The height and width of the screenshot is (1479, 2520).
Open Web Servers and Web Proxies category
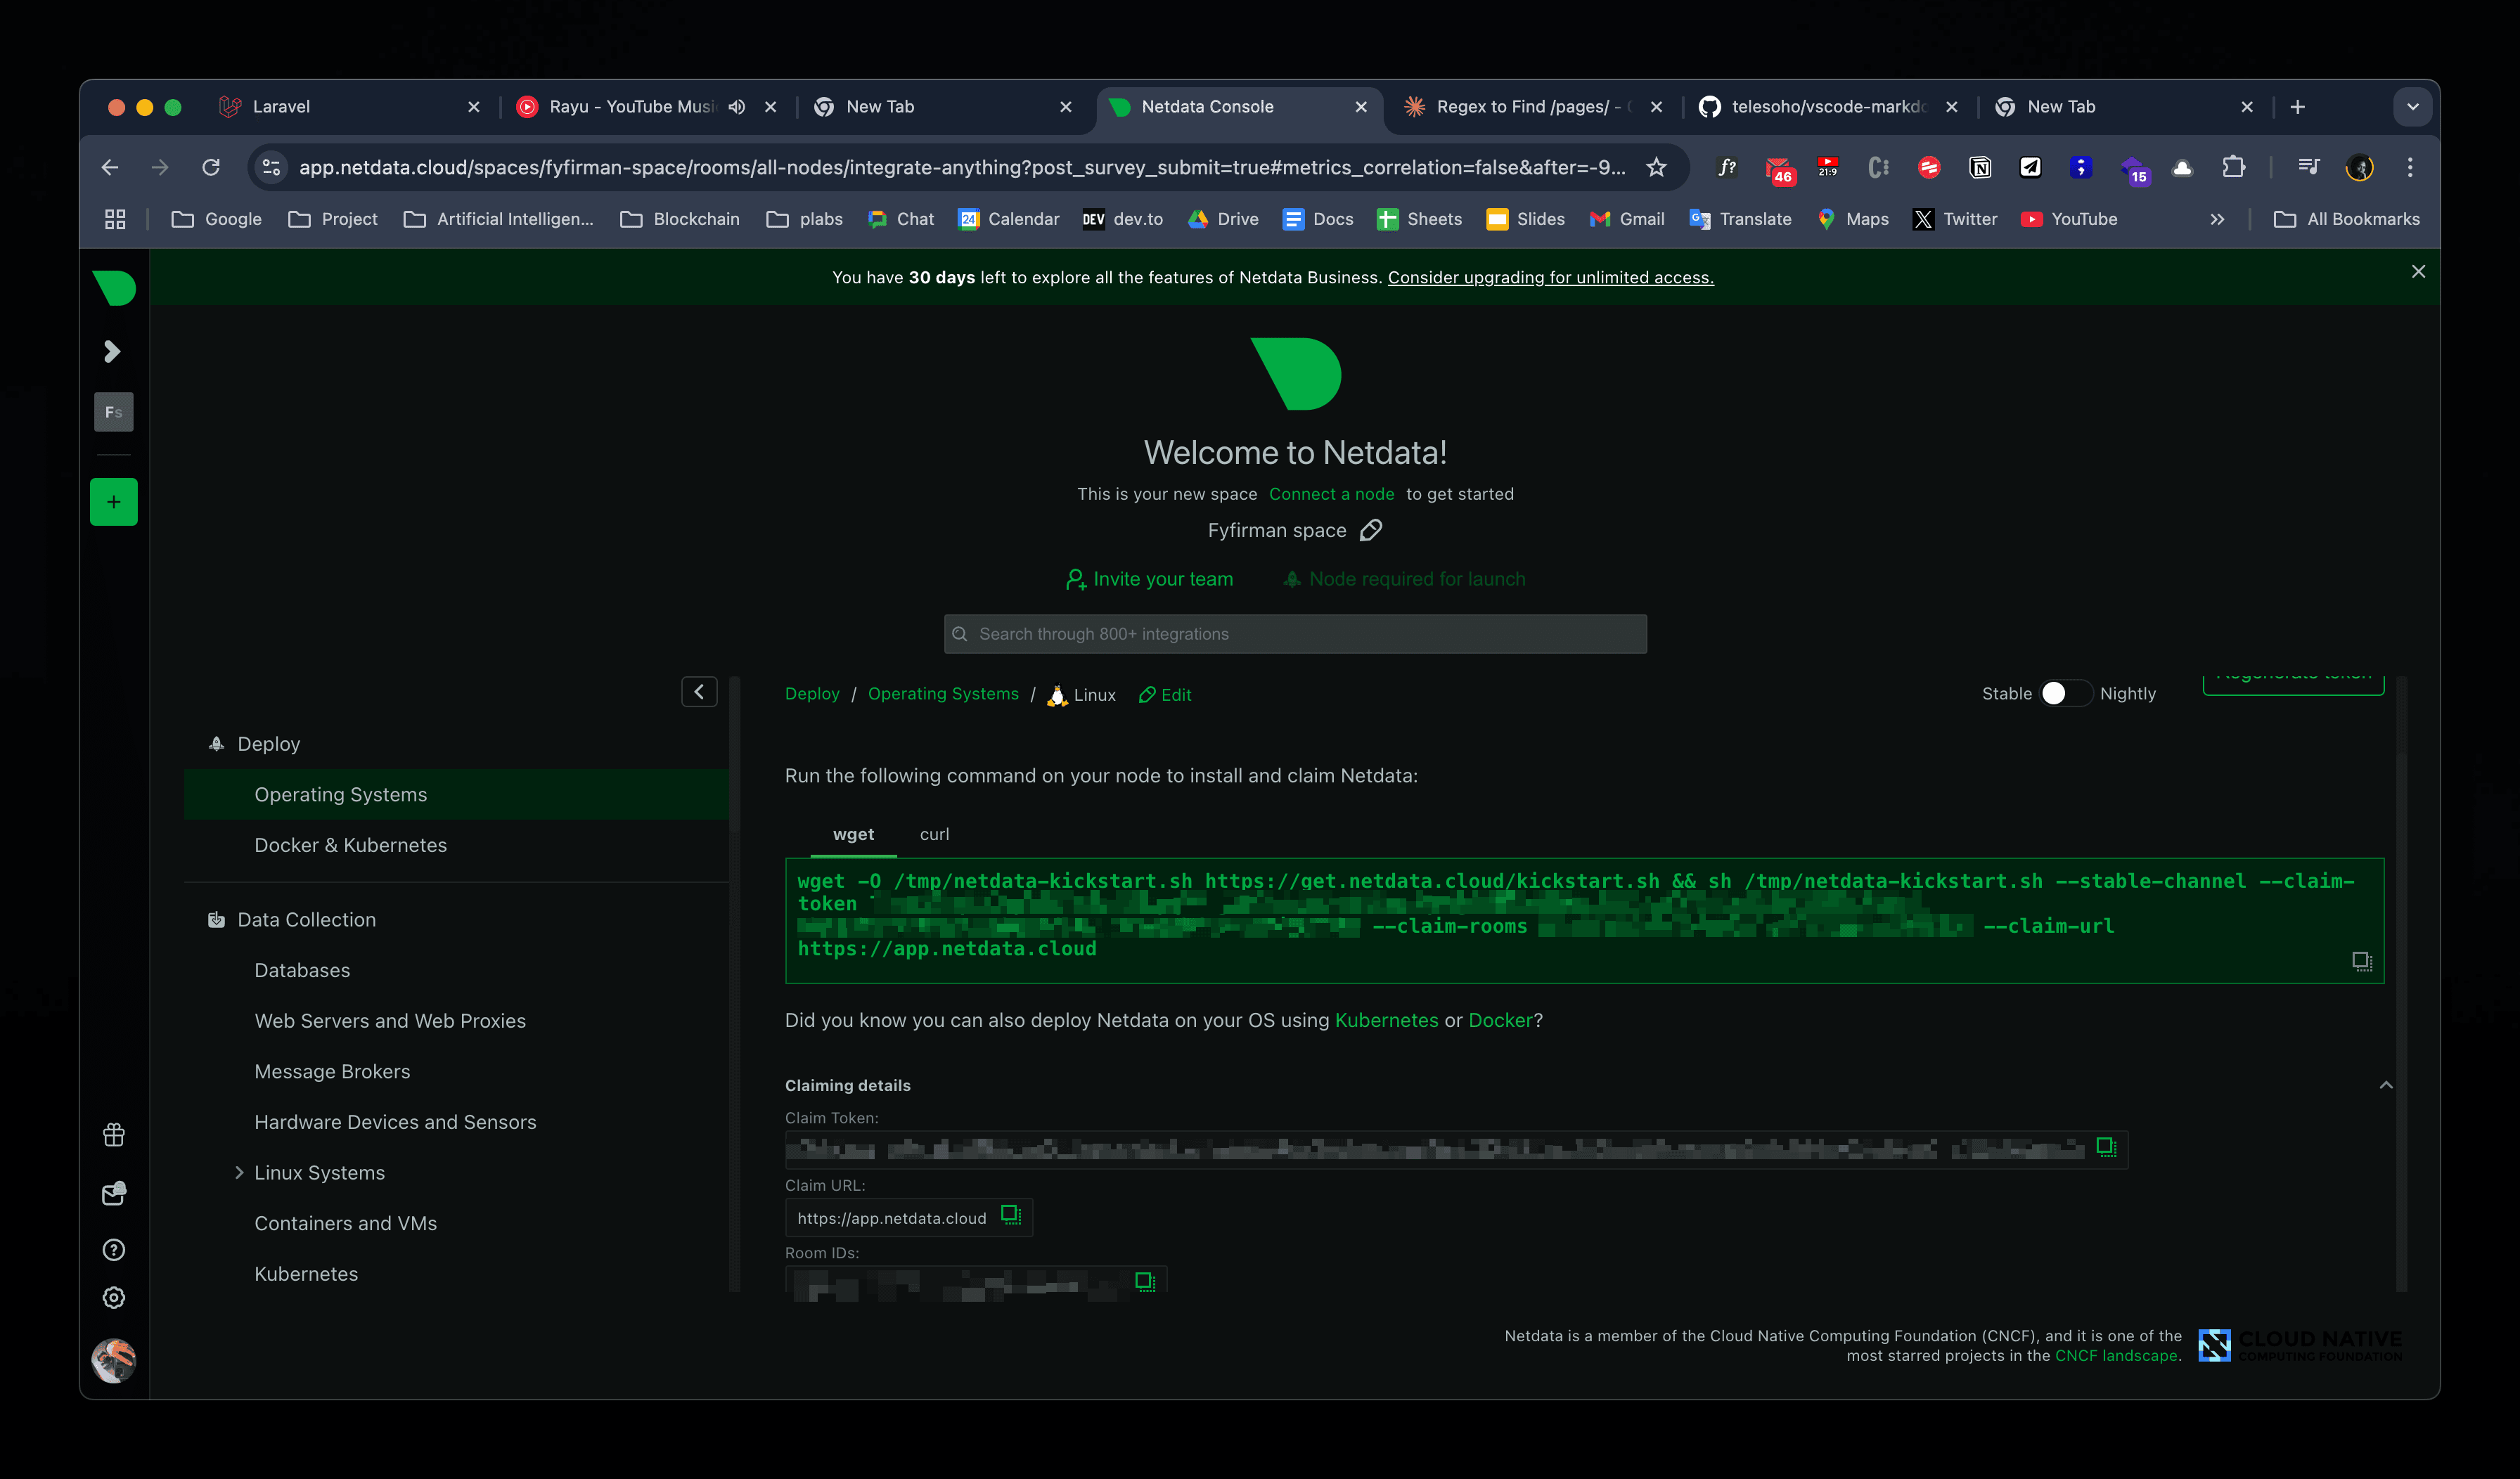click(390, 1020)
